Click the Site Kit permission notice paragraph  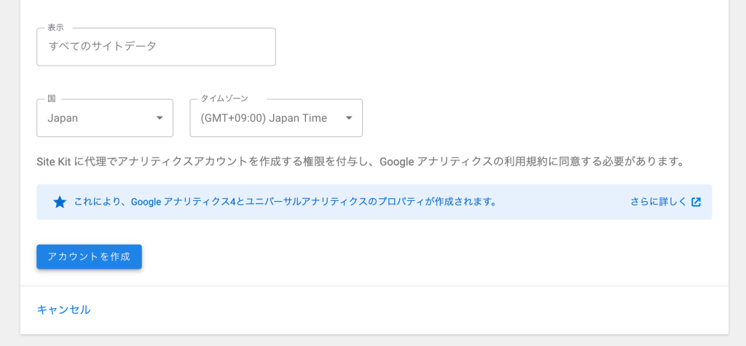coord(360,161)
